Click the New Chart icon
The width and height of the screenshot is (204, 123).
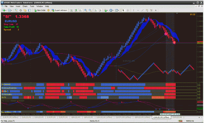tap(4, 10)
